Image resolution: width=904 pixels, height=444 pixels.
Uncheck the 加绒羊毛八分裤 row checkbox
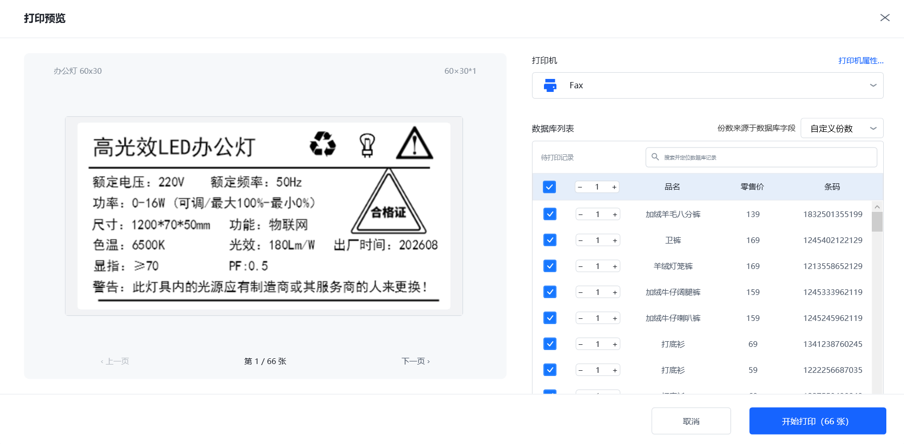click(x=550, y=214)
